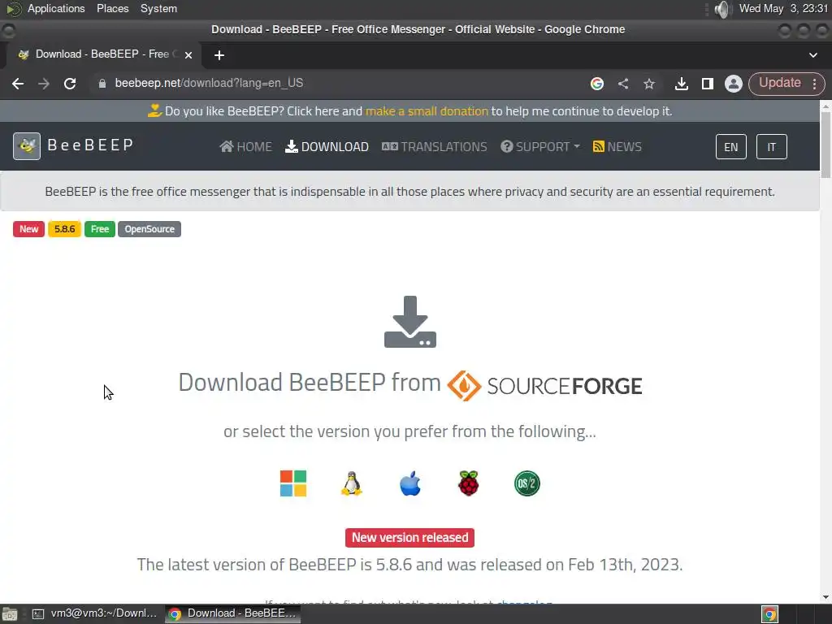Switch language to IT
Screen dimensions: 832x624
pyautogui.click(x=772, y=147)
